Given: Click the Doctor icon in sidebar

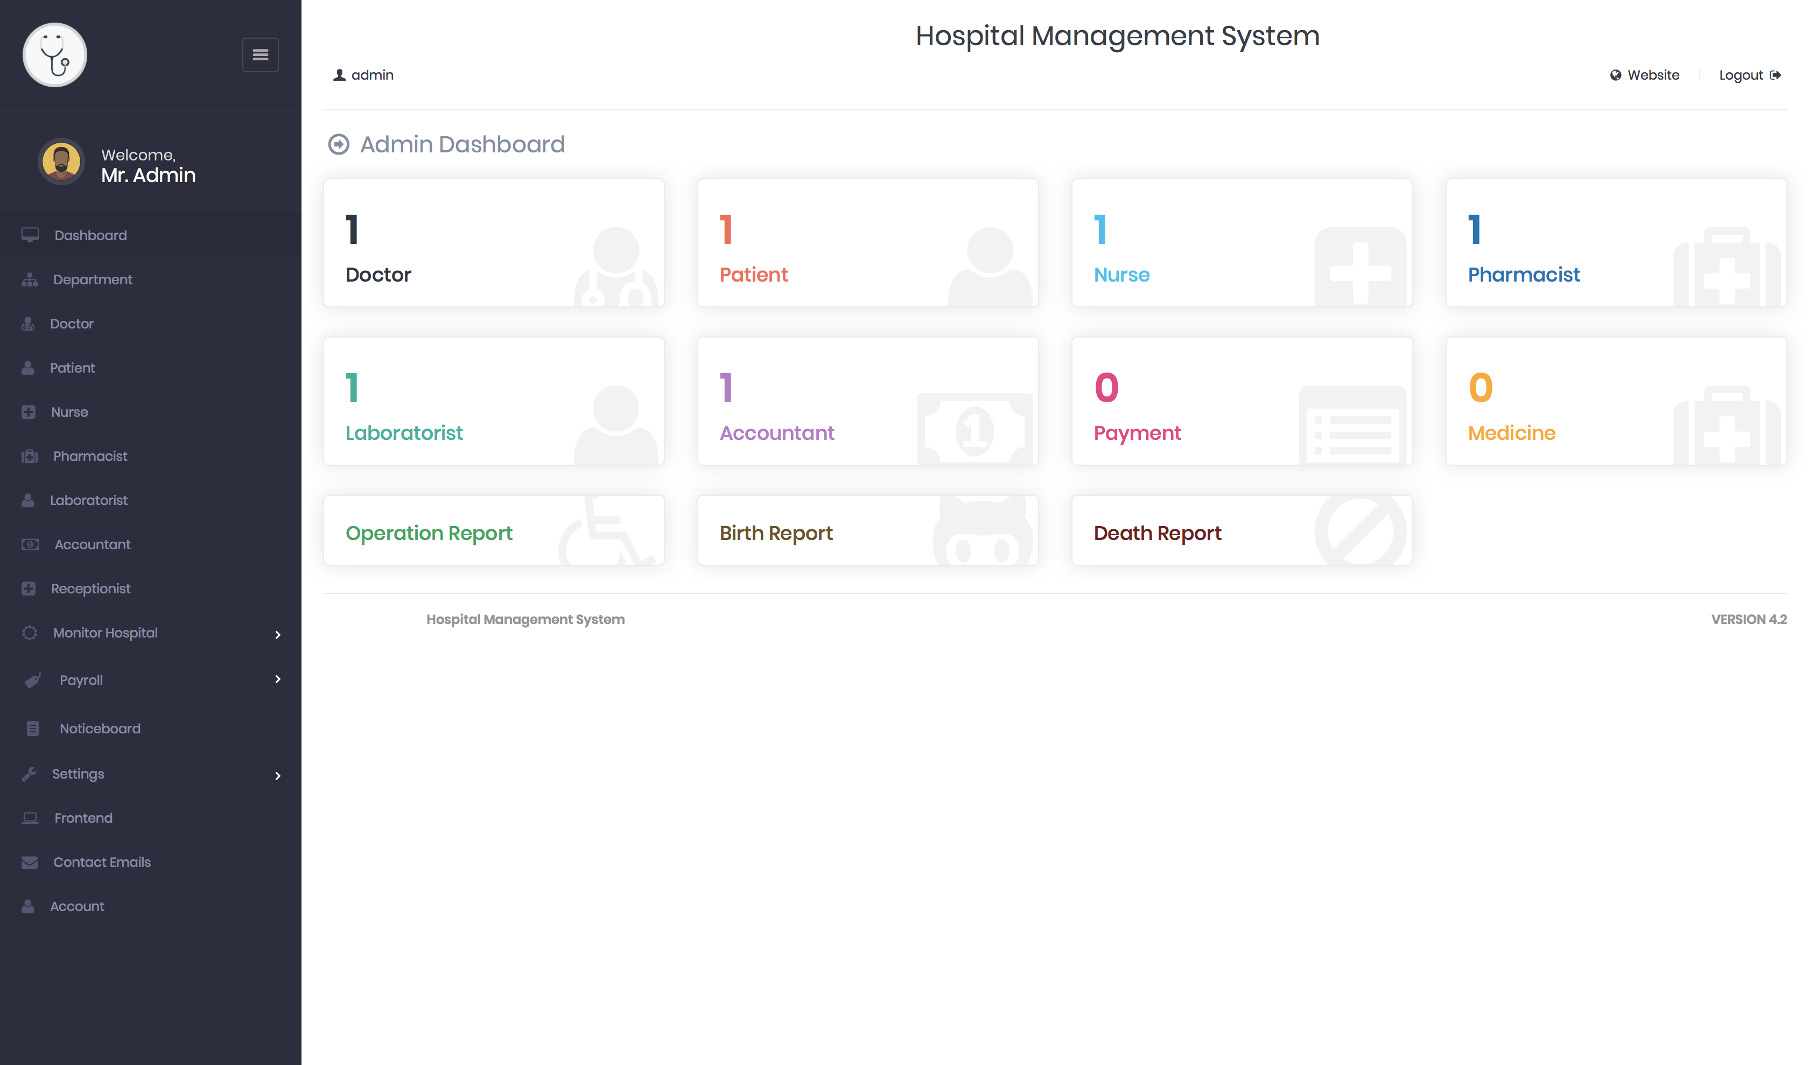Looking at the screenshot, I should click(28, 324).
